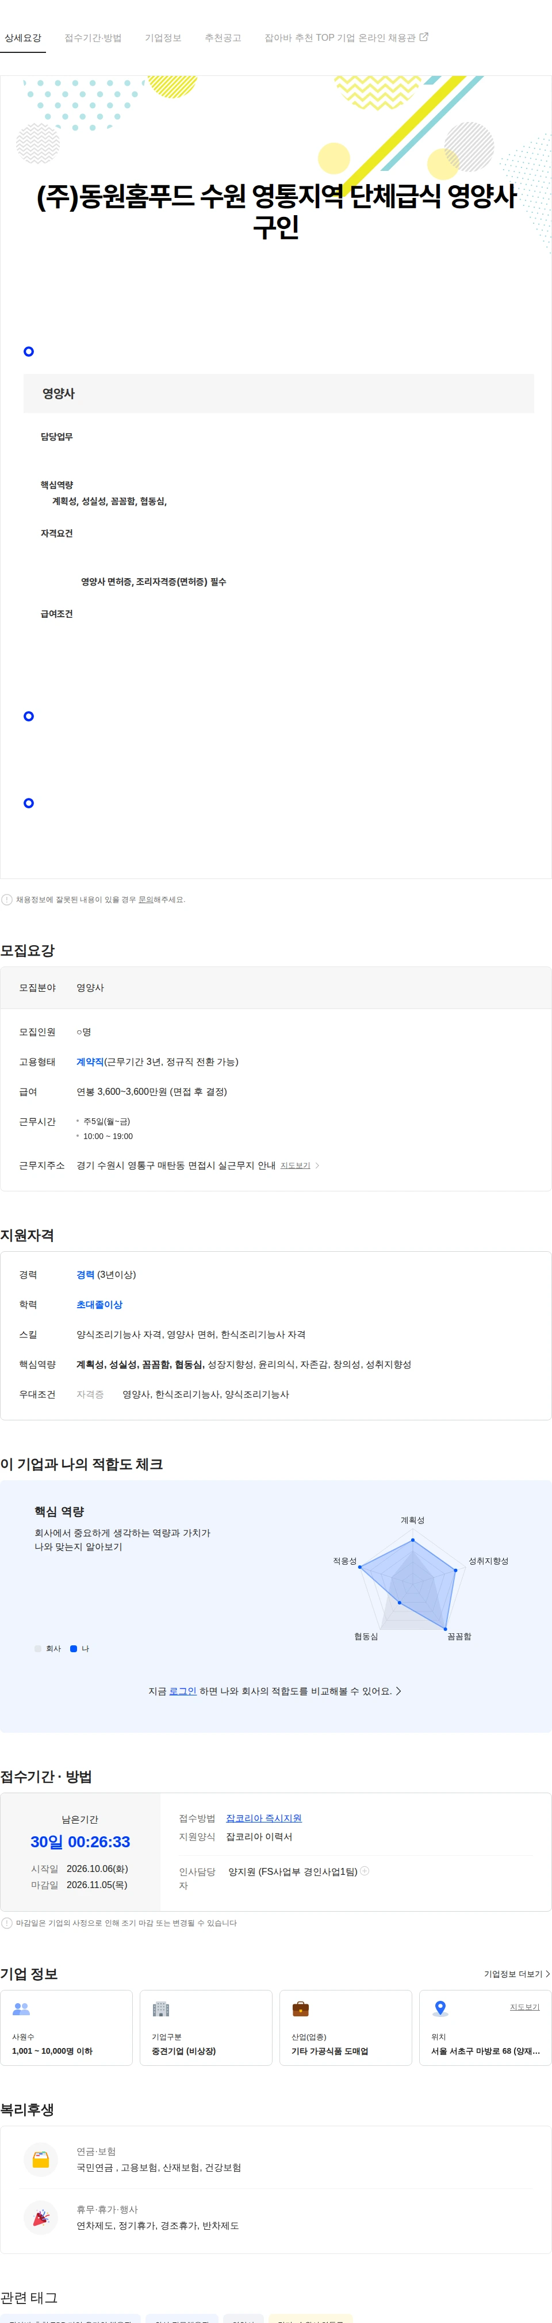Click external link icon beside 온라인 채용관
Screen dimensions: 552x2323
424,37
